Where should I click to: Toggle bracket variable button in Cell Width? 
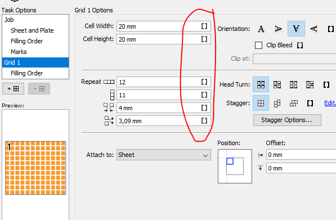pyautogui.click(x=204, y=26)
